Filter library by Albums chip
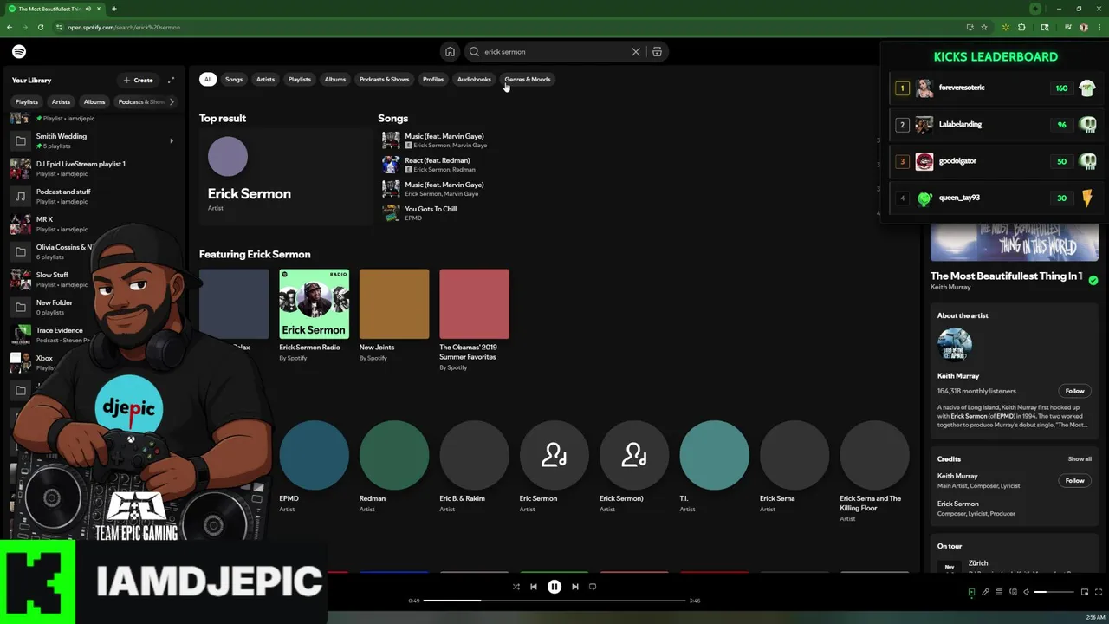This screenshot has width=1109, height=624. [94, 101]
